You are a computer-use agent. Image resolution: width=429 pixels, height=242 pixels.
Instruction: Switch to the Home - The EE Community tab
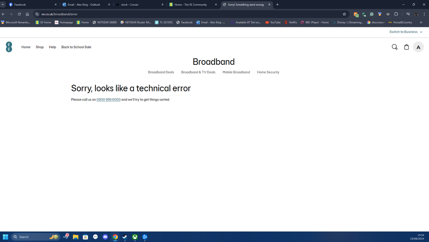(190, 5)
